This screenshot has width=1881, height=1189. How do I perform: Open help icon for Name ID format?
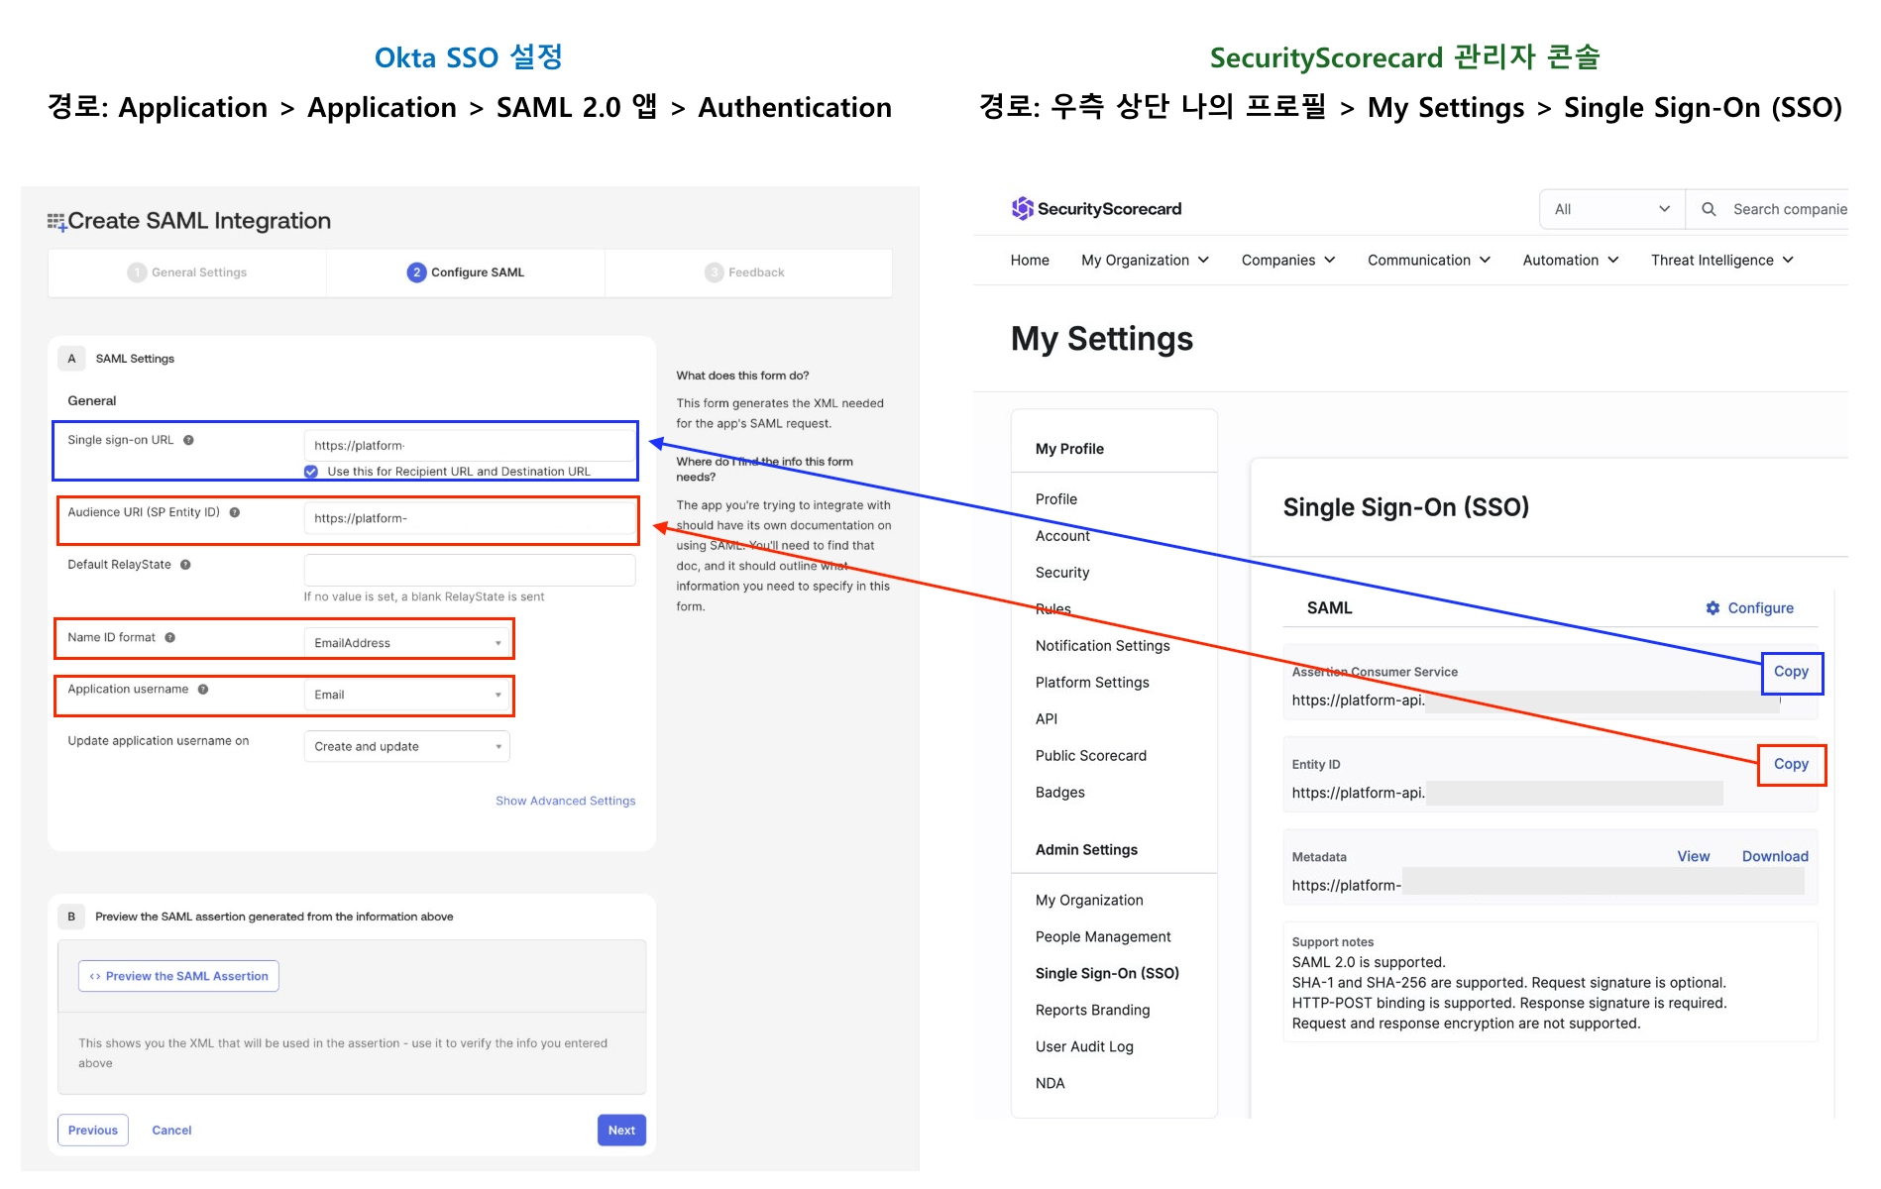[169, 637]
